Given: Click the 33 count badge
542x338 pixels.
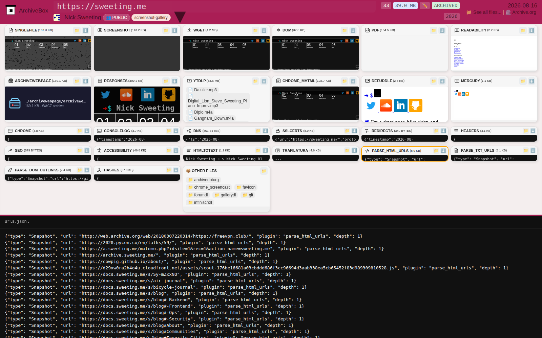Looking at the screenshot, I should [x=386, y=5].
